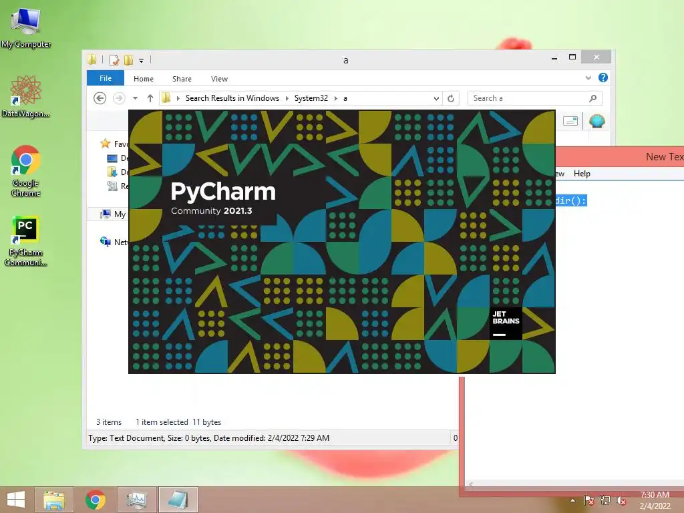This screenshot has width=684, height=513.
Task: Switch to the Notepad taskbar button
Action: (178, 500)
